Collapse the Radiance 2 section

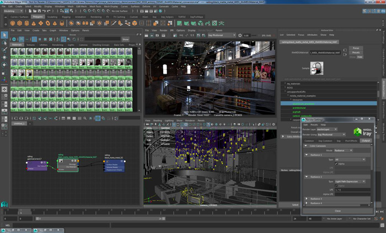[307, 177]
